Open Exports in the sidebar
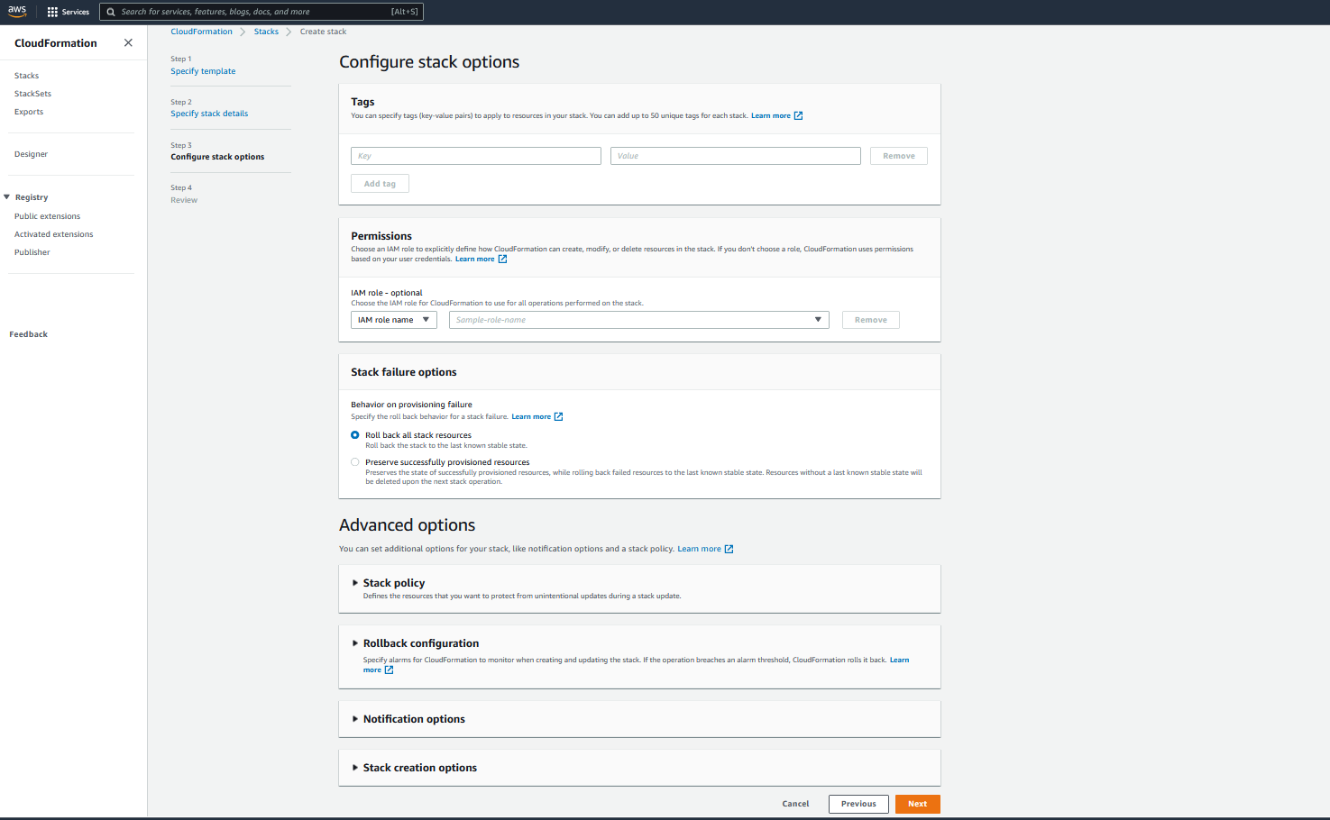The image size is (1330, 820). click(x=29, y=112)
